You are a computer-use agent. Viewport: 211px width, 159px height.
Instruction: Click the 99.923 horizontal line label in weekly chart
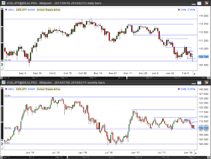click(x=7, y=143)
